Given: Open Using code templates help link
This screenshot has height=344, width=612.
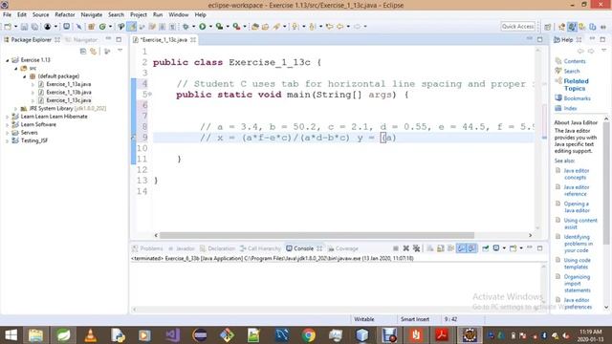Looking at the screenshot, I should click(577, 264).
